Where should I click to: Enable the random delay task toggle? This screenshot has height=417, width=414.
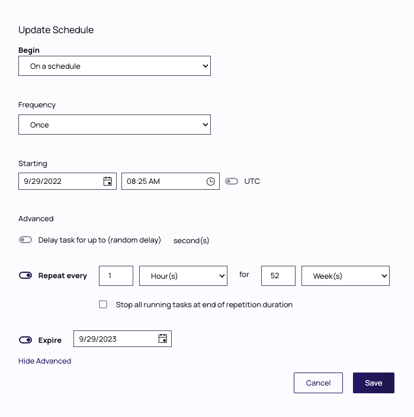tap(25, 240)
